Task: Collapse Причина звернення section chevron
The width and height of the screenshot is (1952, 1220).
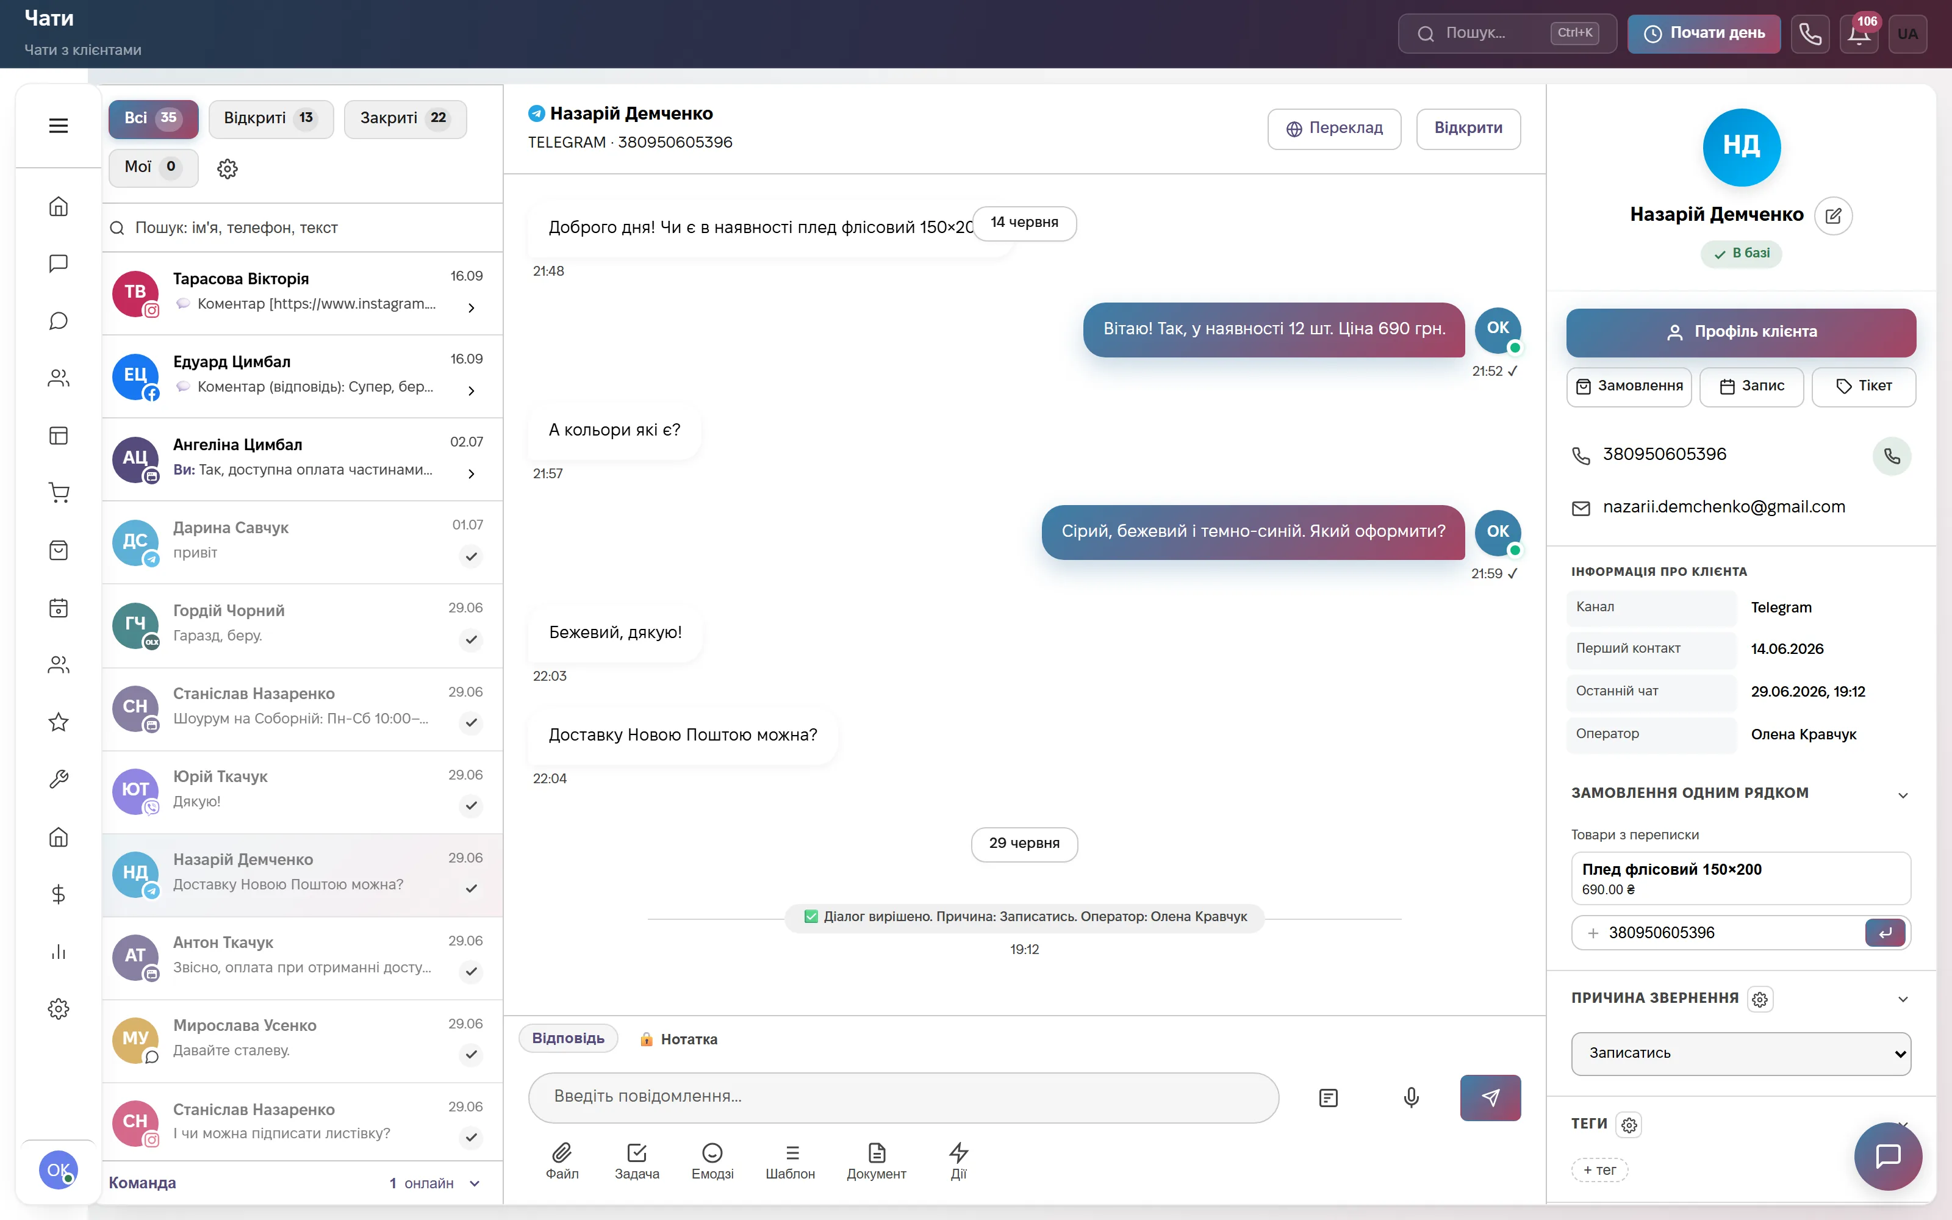Action: [1903, 999]
